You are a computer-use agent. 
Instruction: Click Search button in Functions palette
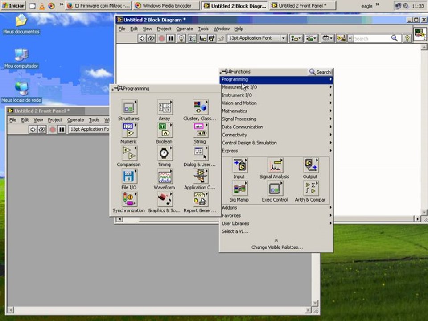point(320,72)
